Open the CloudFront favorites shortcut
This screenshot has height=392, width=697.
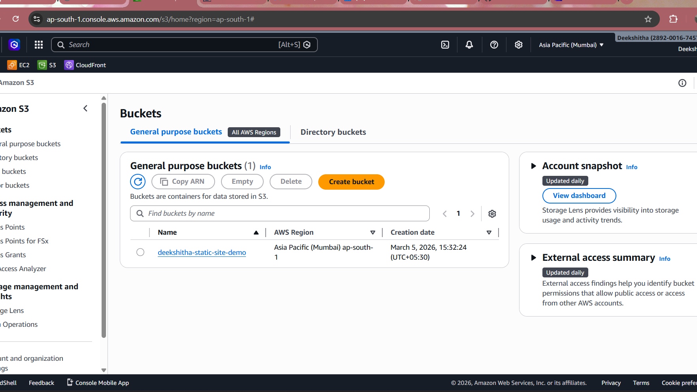(85, 65)
